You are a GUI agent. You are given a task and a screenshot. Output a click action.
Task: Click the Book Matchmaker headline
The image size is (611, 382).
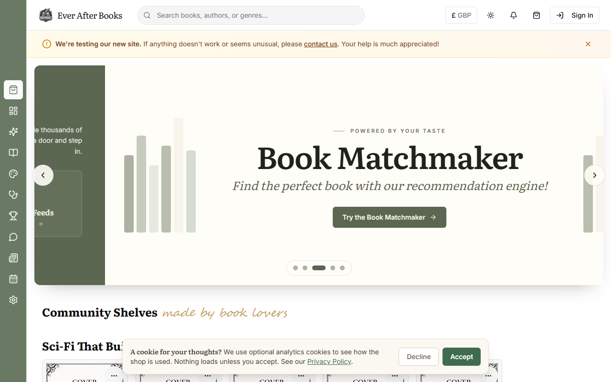click(x=390, y=158)
